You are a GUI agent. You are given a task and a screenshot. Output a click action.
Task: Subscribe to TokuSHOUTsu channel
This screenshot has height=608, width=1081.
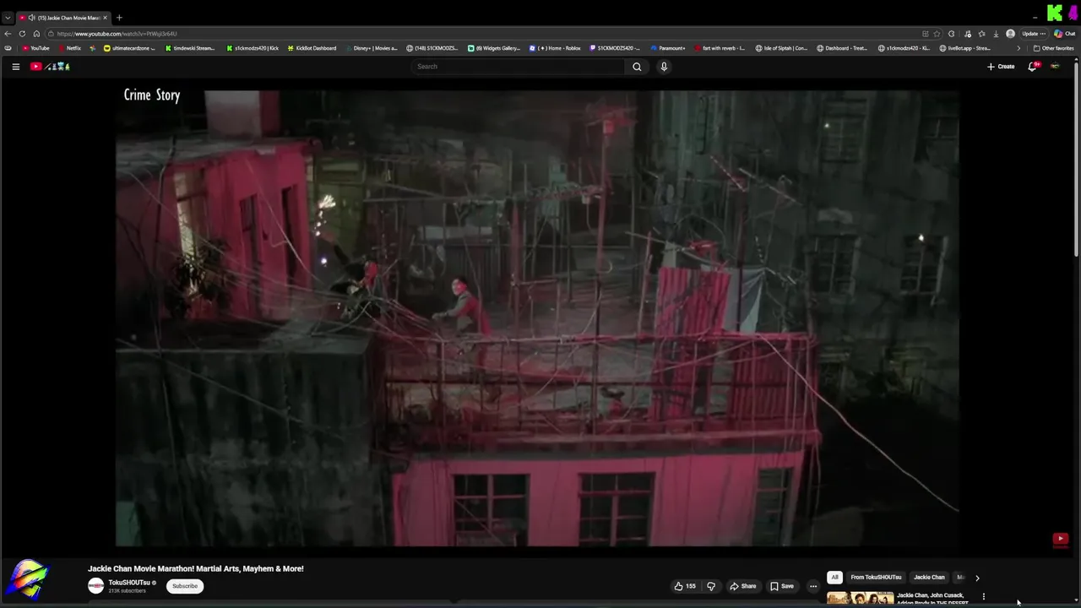coord(185,586)
